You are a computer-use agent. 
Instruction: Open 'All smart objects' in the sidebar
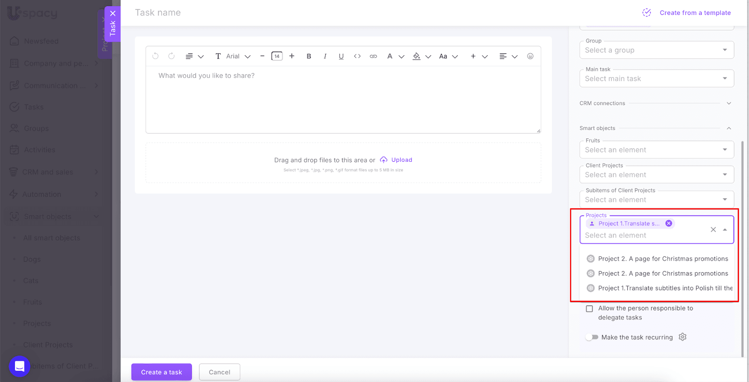[51, 238]
